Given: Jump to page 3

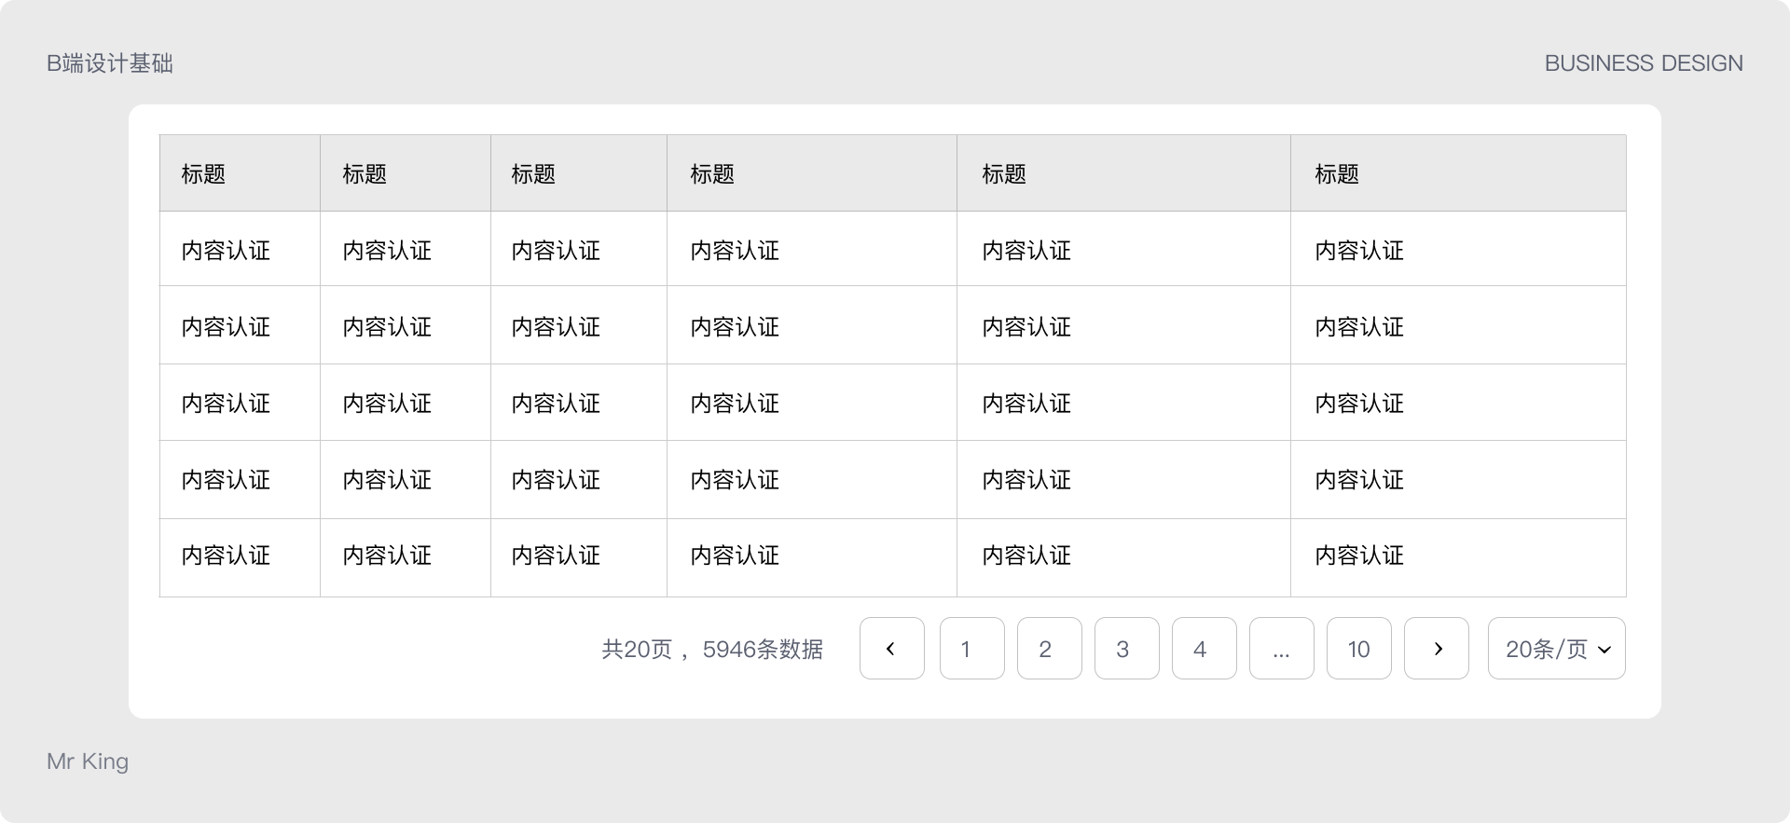Looking at the screenshot, I should pos(1127,649).
